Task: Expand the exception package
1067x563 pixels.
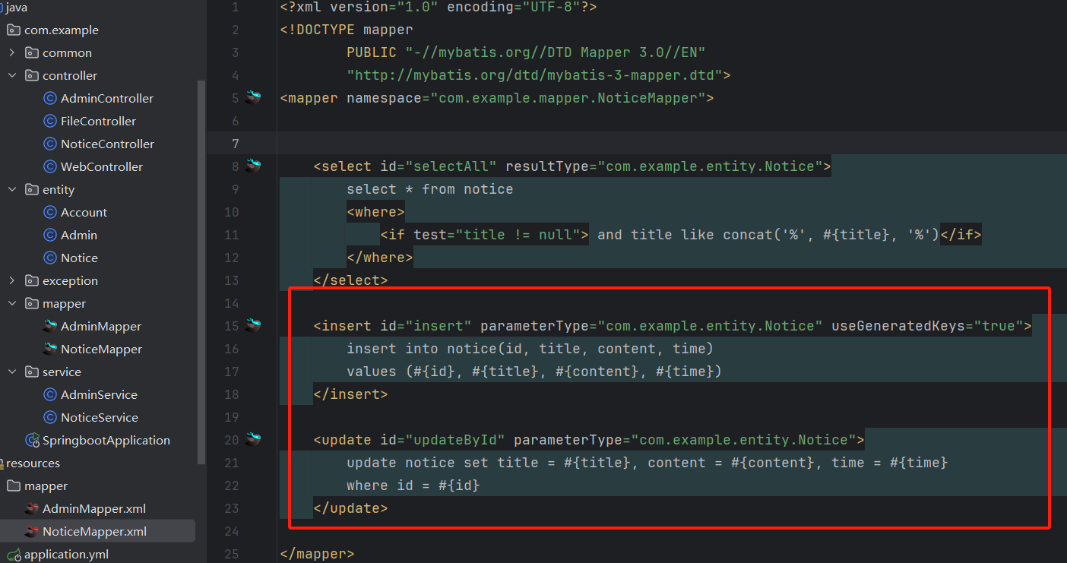Action: tap(12, 280)
